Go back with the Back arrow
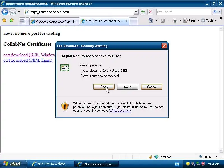The width and height of the screenshot is (224, 168). click(x=5, y=12)
